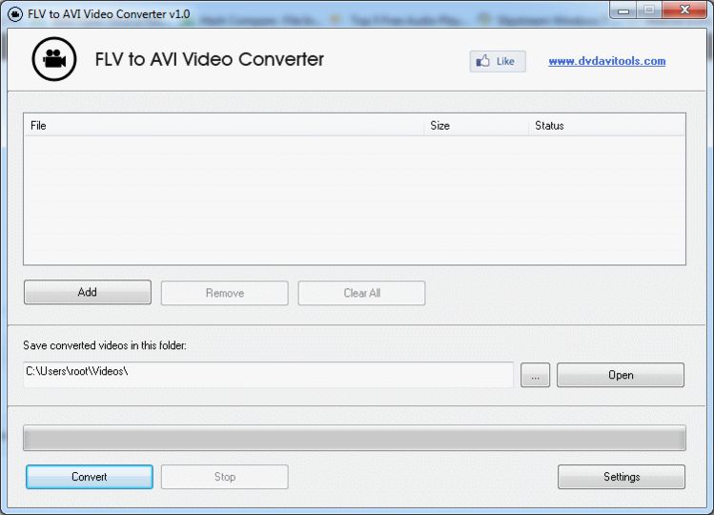The image size is (714, 515).
Task: Click the Add button
Action: [x=88, y=292]
